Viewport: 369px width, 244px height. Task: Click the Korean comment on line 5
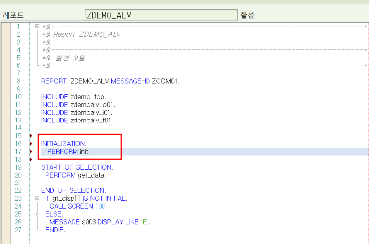click(x=71, y=58)
